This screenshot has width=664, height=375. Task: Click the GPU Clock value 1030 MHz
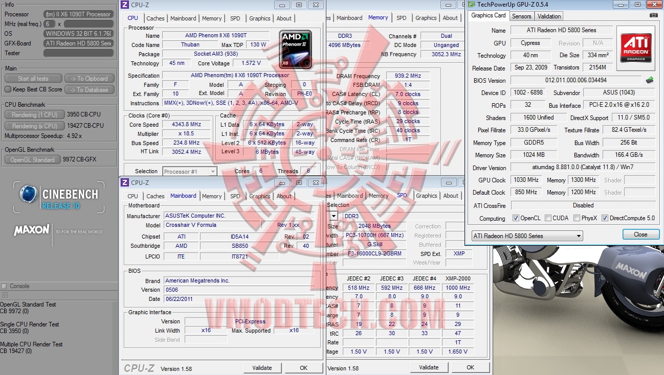[526, 180]
